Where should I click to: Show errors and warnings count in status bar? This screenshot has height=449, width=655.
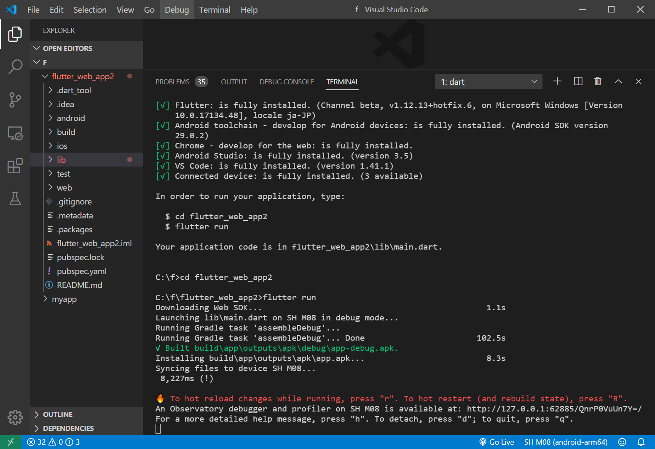pyautogui.click(x=53, y=442)
